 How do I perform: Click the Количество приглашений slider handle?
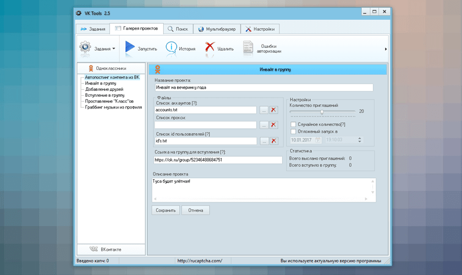(x=322, y=112)
